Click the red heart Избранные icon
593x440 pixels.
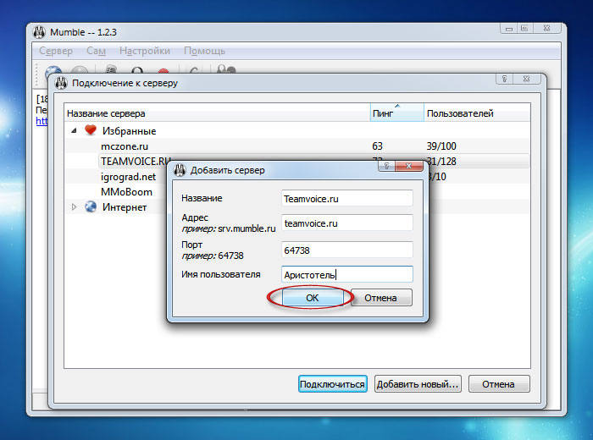point(91,130)
